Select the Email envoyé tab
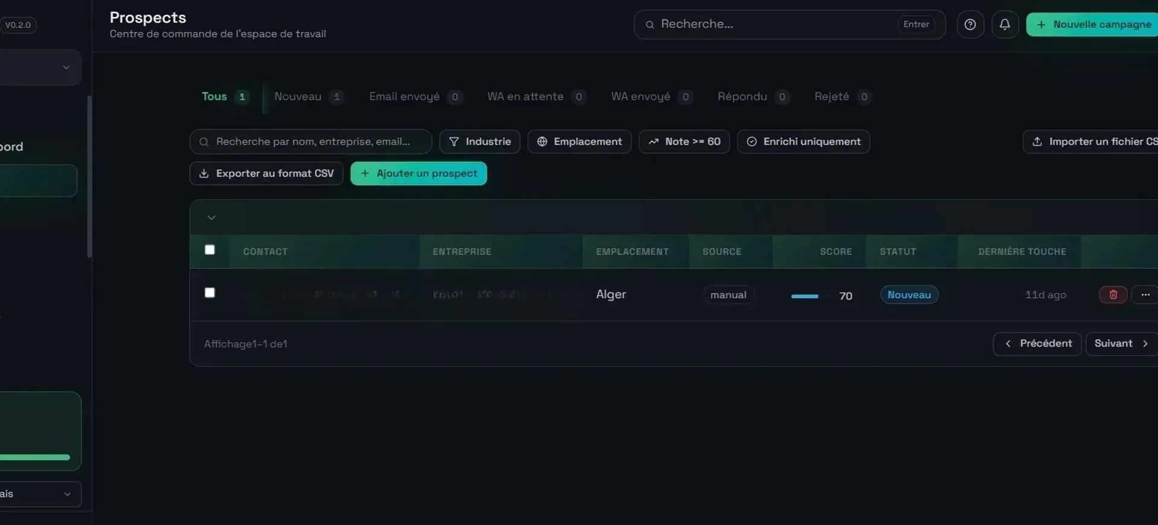This screenshot has height=525, width=1158. tap(416, 97)
